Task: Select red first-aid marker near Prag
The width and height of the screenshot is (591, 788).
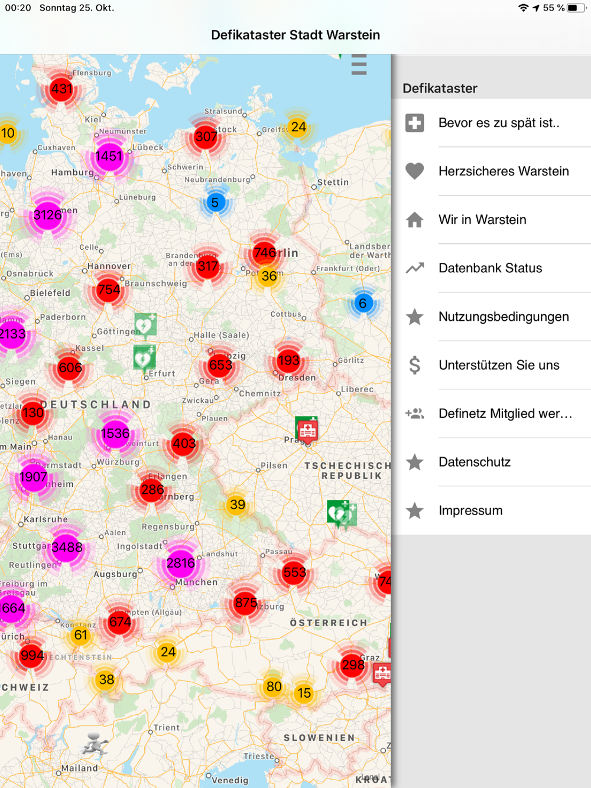Action: [307, 430]
